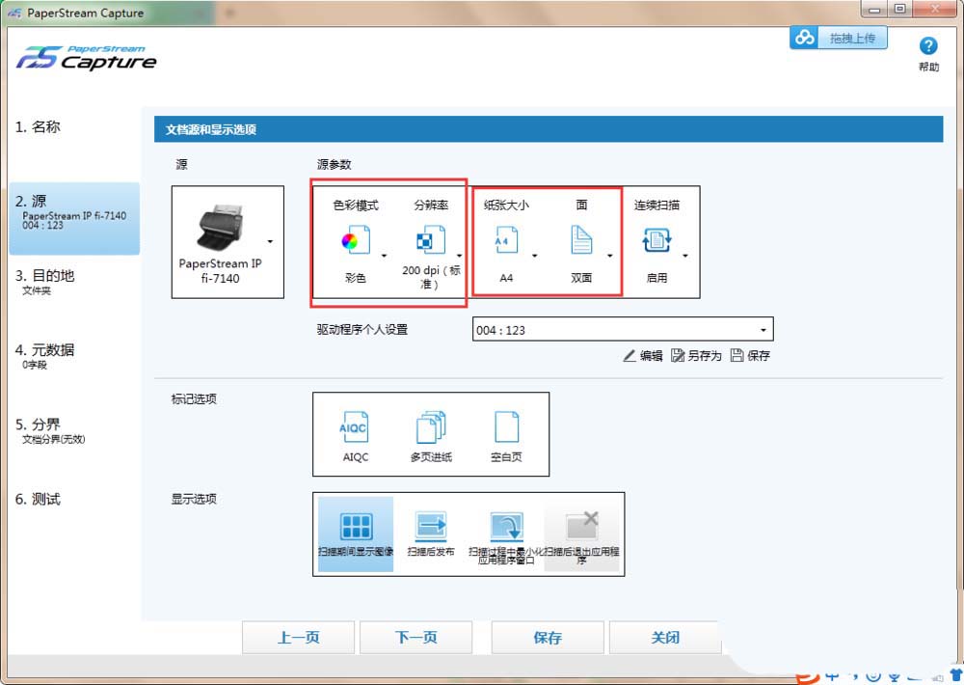This screenshot has height=685, width=964.
Task: Toggle publish after scan (扫描后发布) option
Action: 431,534
